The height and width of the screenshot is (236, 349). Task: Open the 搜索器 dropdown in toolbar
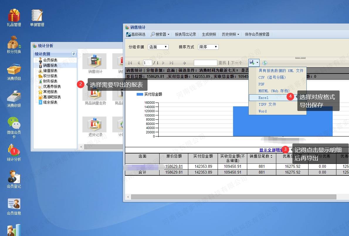click(160, 34)
